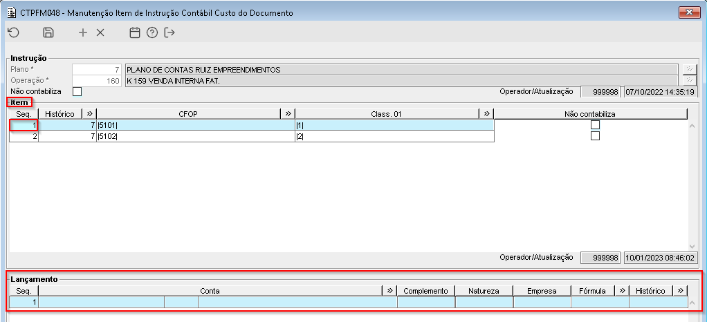Click PLANO DE CONTAS RUIZ EMPREENDIMENTOS field
This screenshot has height=322, width=707.
pyautogui.click(x=401, y=70)
